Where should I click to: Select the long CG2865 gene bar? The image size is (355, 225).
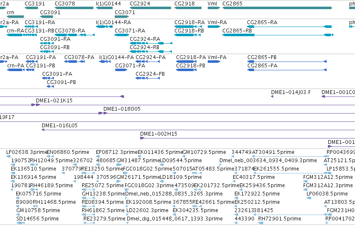click(x=277, y=8)
